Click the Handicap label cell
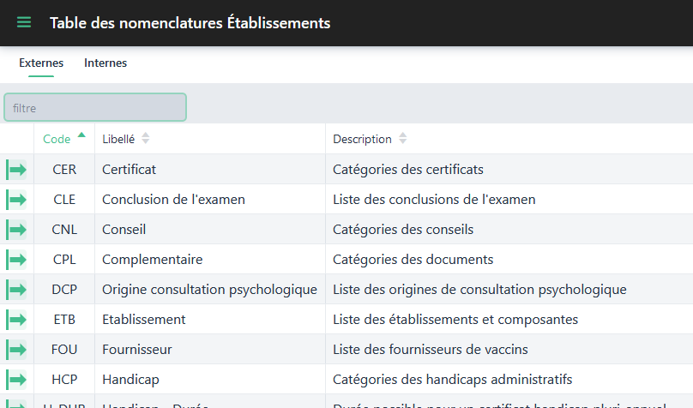The width and height of the screenshot is (693, 408). [130, 380]
